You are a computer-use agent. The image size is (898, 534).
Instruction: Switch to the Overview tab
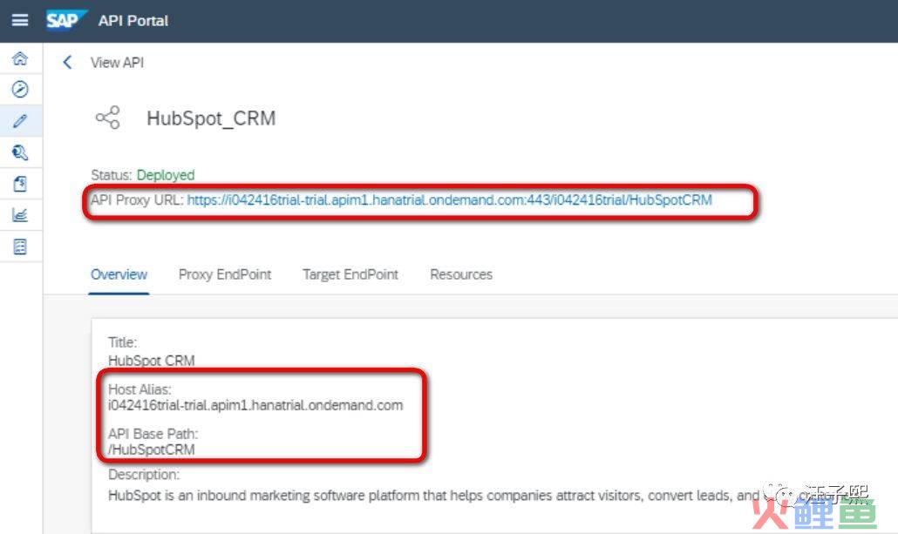(x=119, y=274)
